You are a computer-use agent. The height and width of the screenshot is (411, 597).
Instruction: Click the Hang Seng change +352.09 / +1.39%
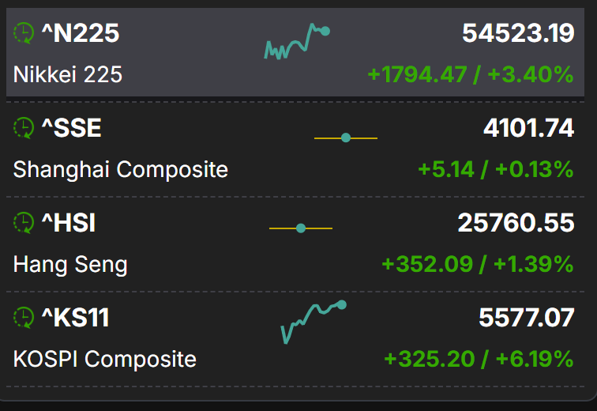coord(477,264)
